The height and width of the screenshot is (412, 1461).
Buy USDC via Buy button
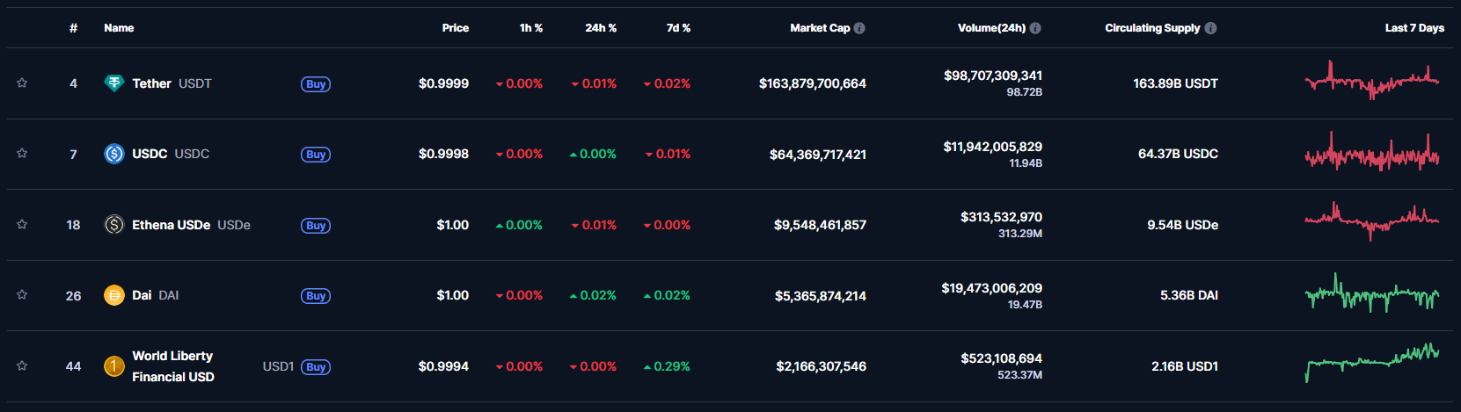316,155
